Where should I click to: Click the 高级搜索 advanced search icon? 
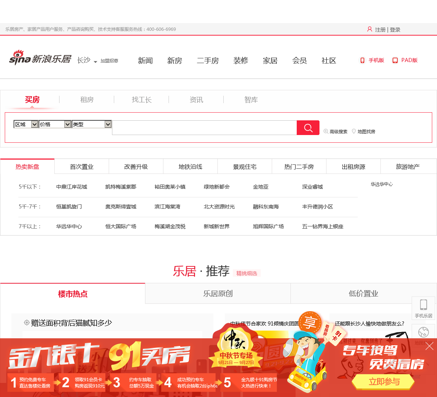coord(325,131)
